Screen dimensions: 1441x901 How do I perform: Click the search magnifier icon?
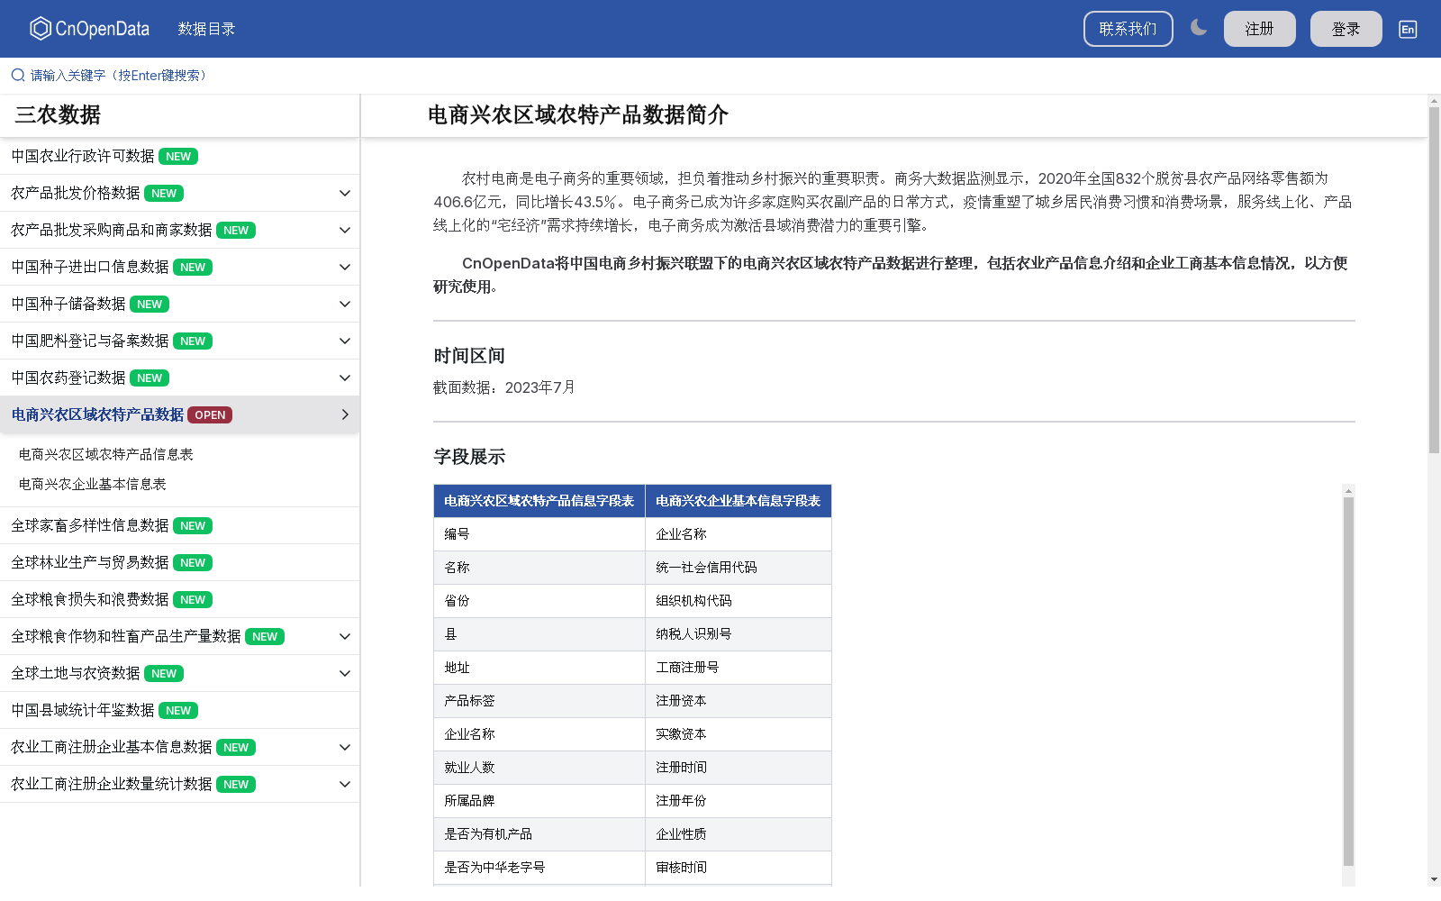(x=18, y=75)
